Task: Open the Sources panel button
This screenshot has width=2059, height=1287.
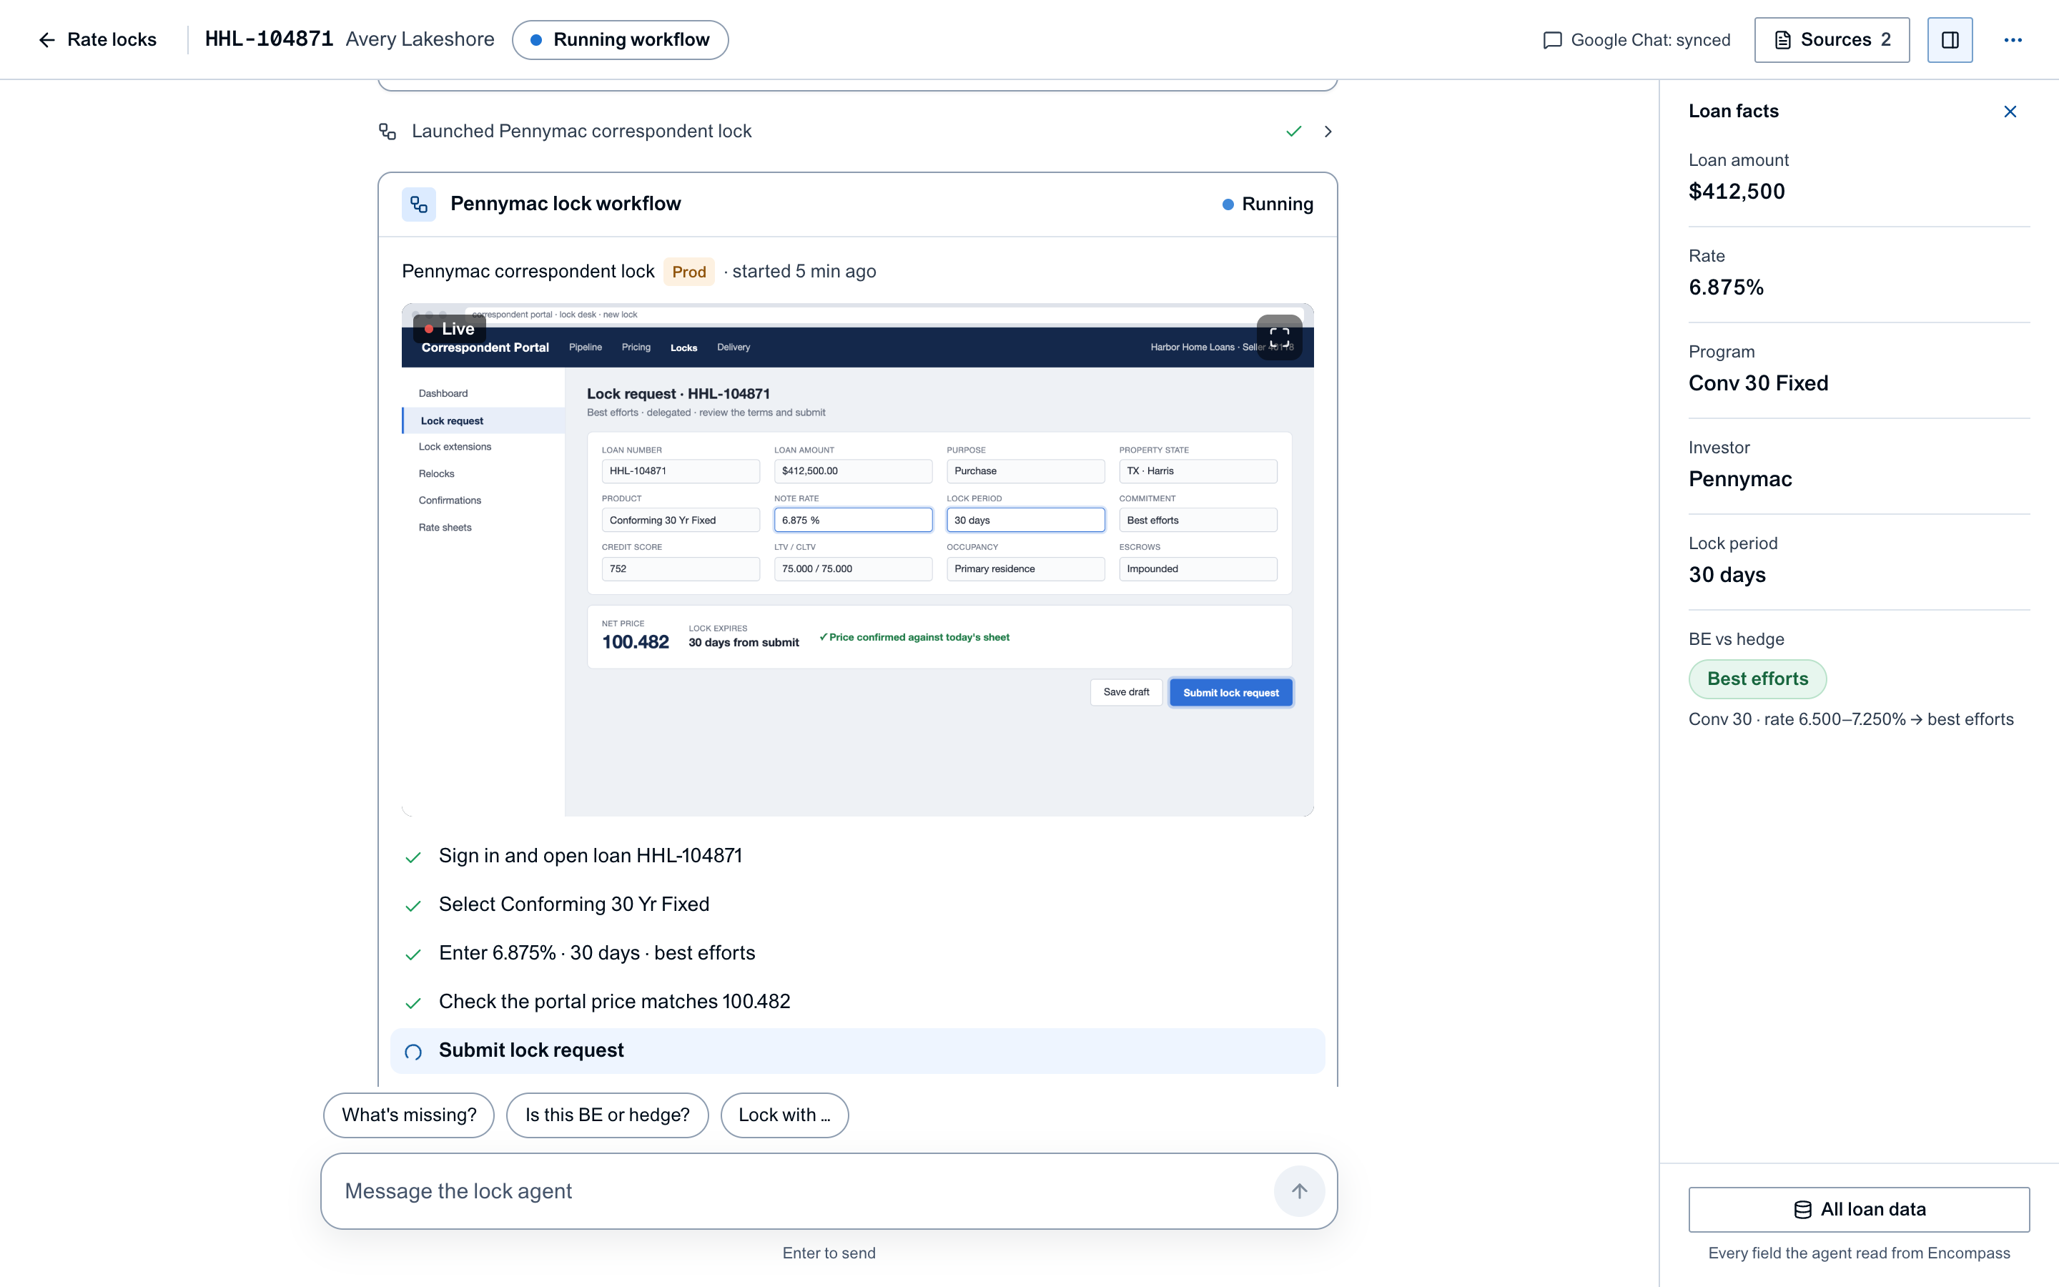Action: click(x=1831, y=40)
